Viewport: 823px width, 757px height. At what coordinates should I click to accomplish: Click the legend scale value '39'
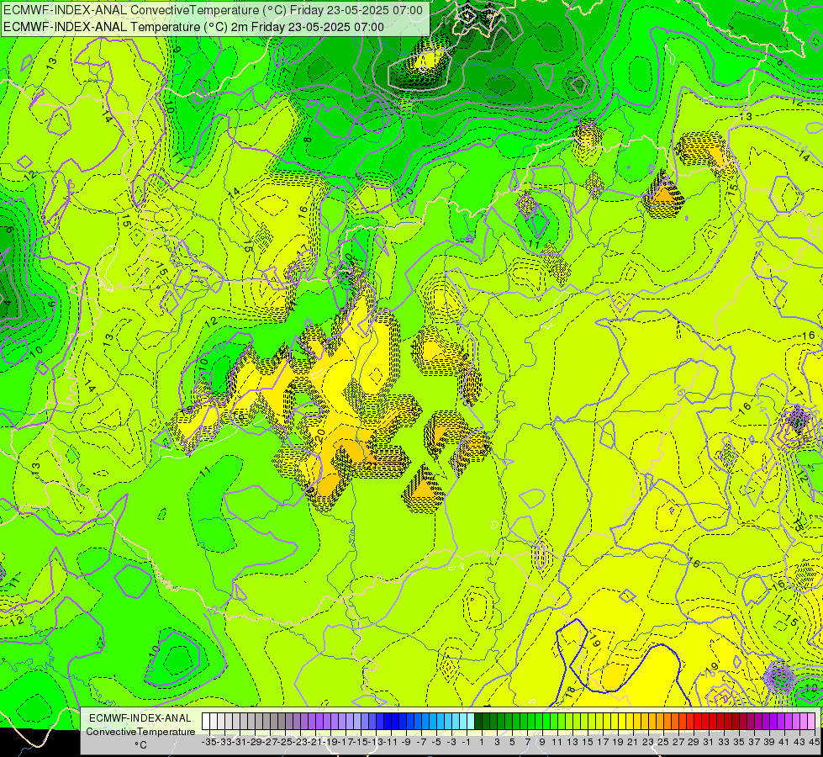tap(769, 742)
